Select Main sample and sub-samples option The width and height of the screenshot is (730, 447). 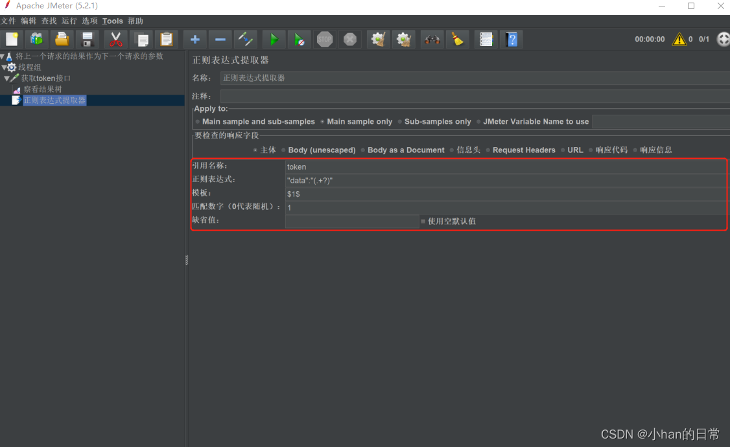[255, 121]
